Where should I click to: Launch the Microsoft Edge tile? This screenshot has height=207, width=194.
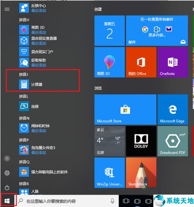(173, 110)
